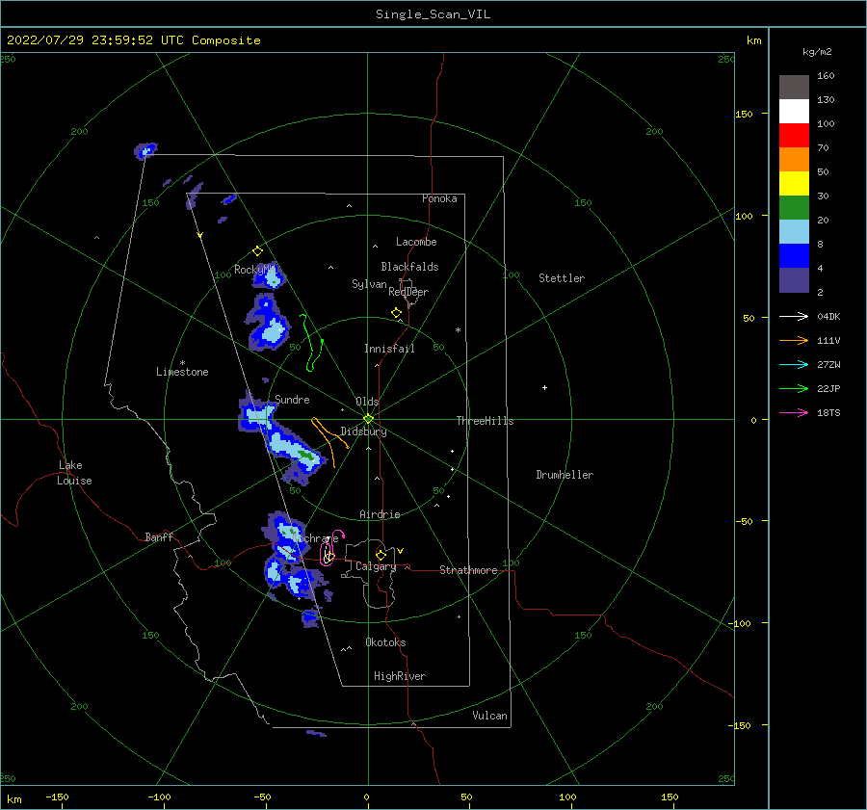Click the red 70-100 legend swatch

tap(794, 136)
